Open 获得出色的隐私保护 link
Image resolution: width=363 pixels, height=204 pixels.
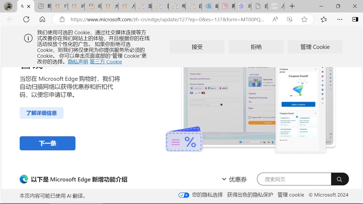250,195
